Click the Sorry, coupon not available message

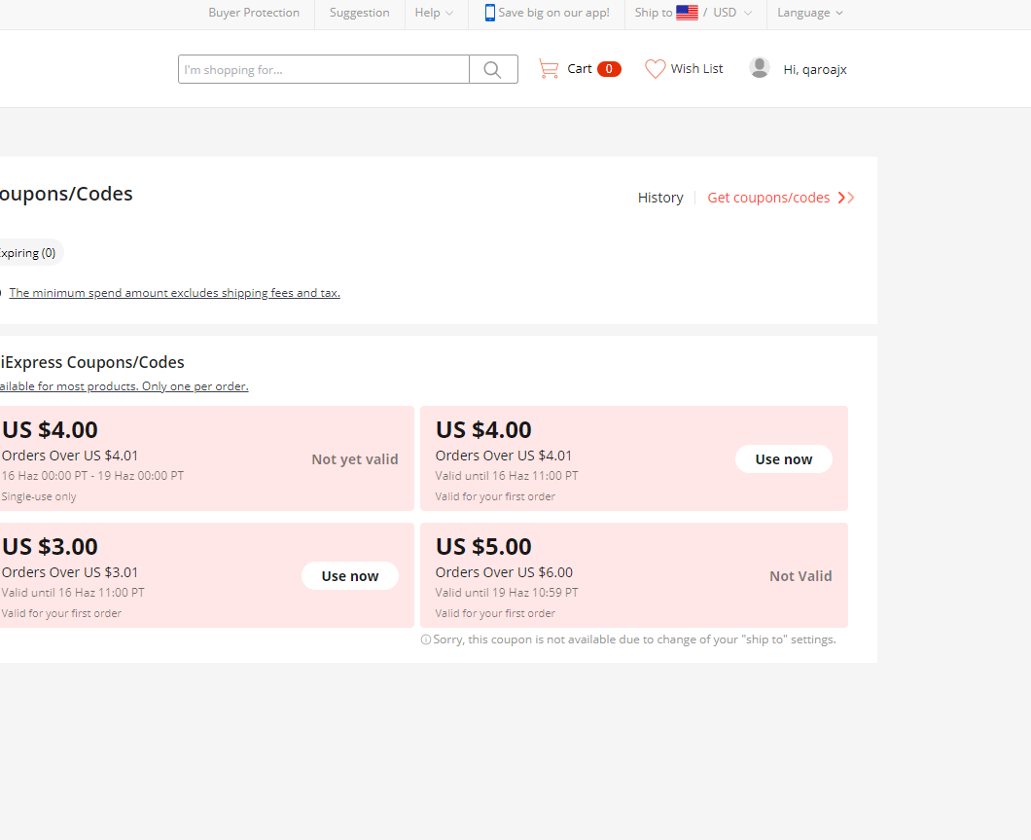[634, 639]
